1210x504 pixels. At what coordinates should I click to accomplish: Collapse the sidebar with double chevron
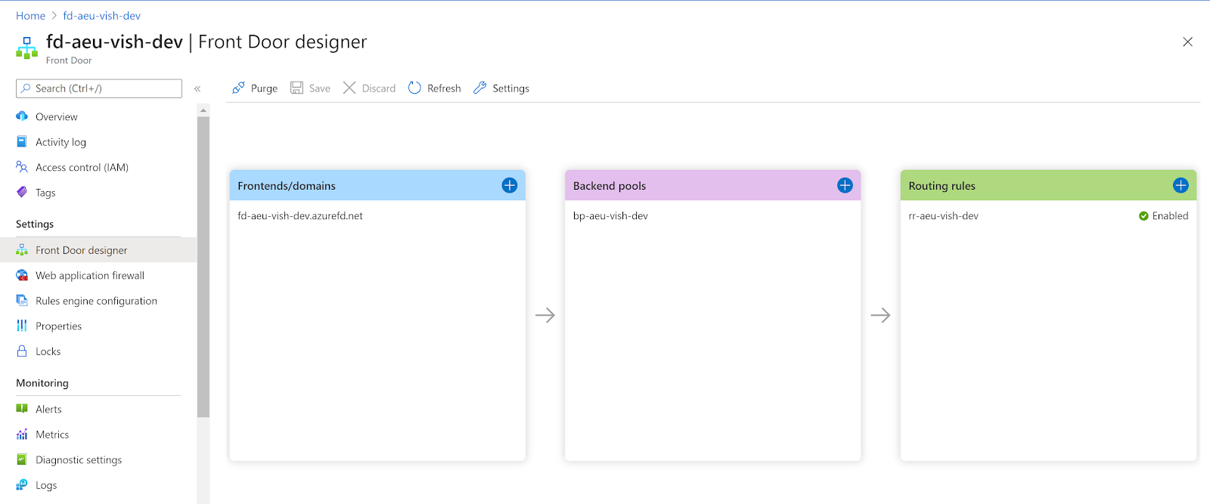coord(197,88)
